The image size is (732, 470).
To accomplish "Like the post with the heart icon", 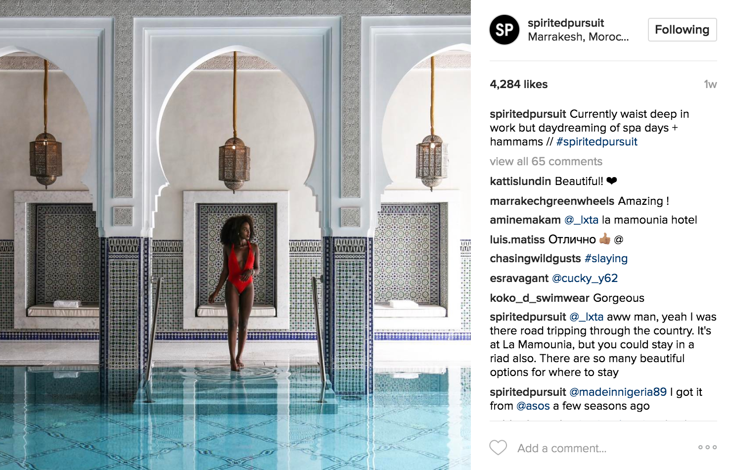I will point(498,448).
